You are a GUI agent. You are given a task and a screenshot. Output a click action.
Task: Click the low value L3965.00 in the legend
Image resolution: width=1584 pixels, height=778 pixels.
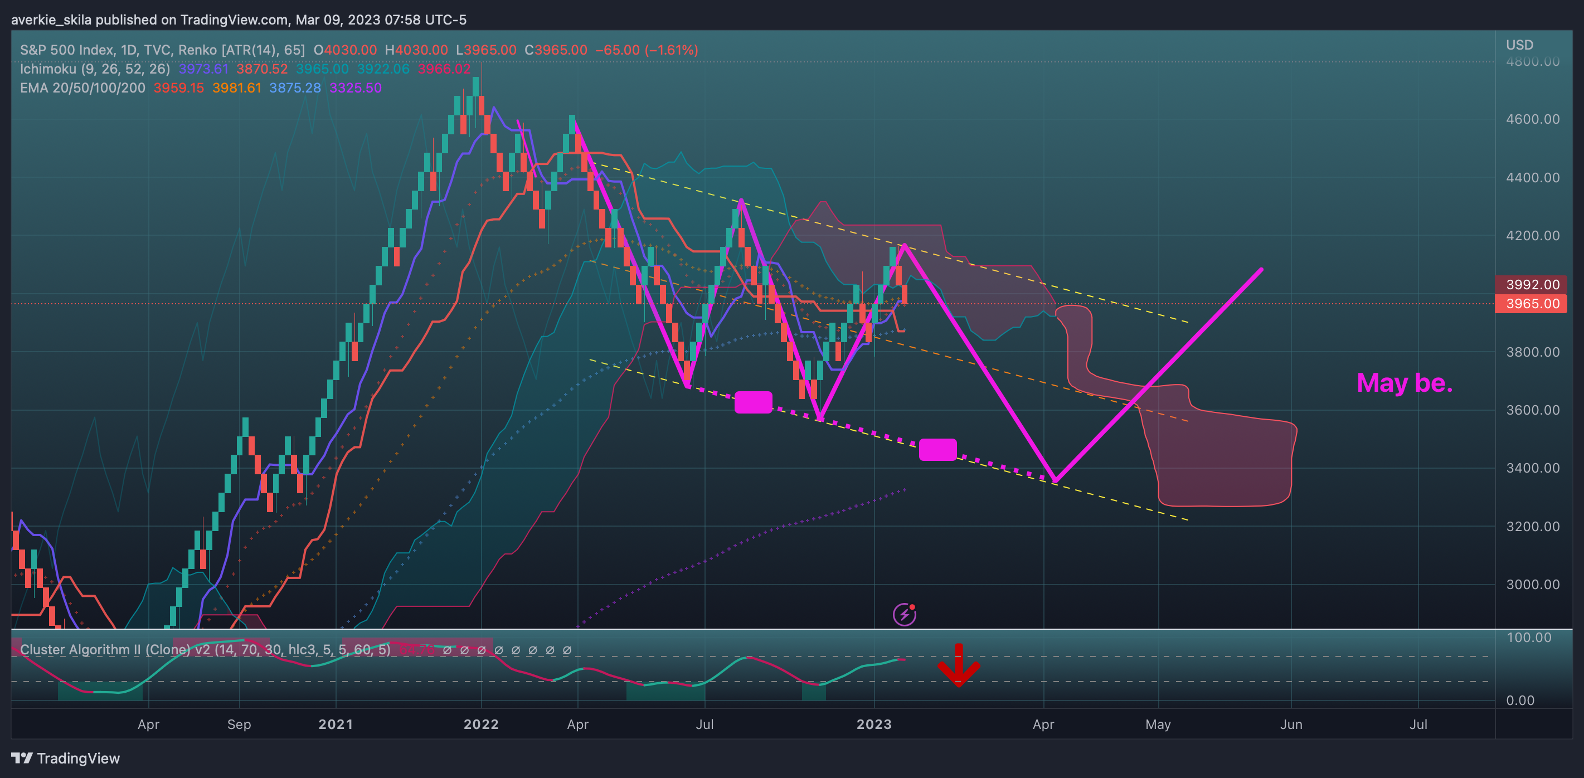click(486, 50)
